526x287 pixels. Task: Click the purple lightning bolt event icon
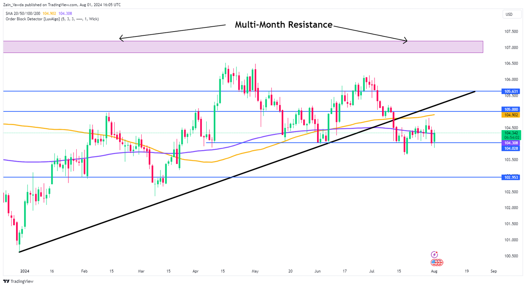[x=435, y=255]
